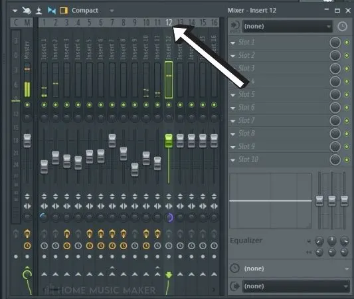Click the Master latency clock icon
This screenshot has height=299, width=354.
coord(27,246)
